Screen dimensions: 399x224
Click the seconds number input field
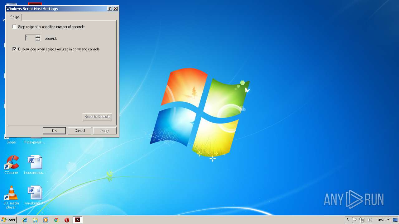30,38
